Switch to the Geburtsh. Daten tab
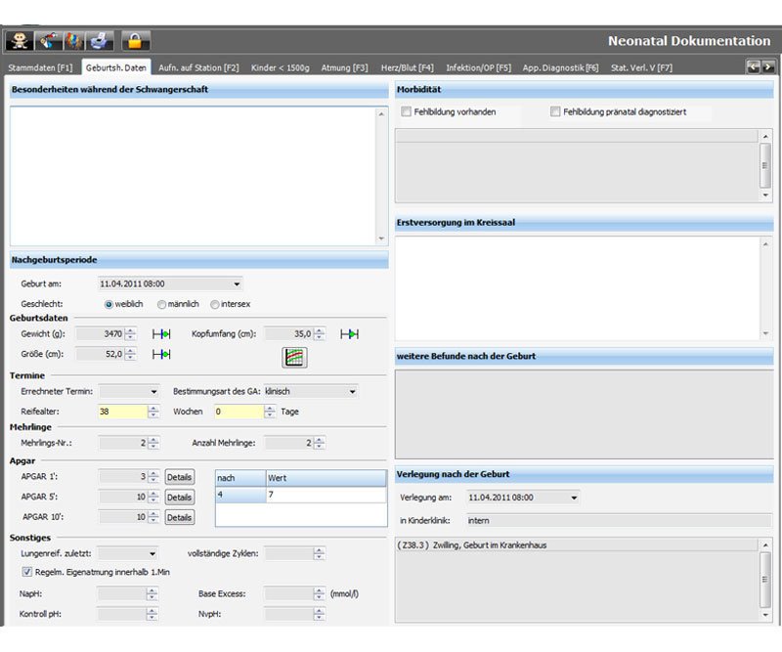 click(x=116, y=67)
